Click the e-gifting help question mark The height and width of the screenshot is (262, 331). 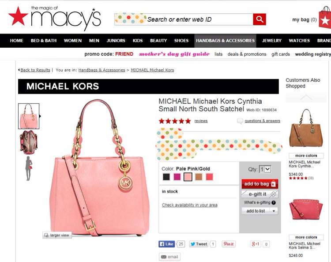(274, 203)
